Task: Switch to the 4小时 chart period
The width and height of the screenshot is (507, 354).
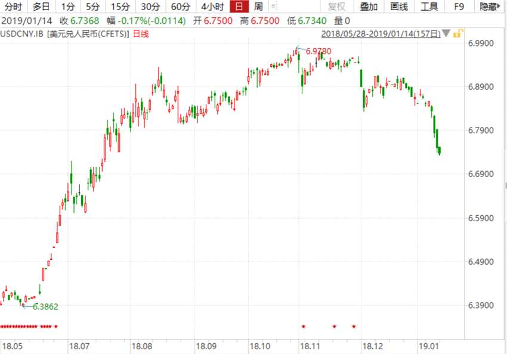Action: click(x=212, y=7)
